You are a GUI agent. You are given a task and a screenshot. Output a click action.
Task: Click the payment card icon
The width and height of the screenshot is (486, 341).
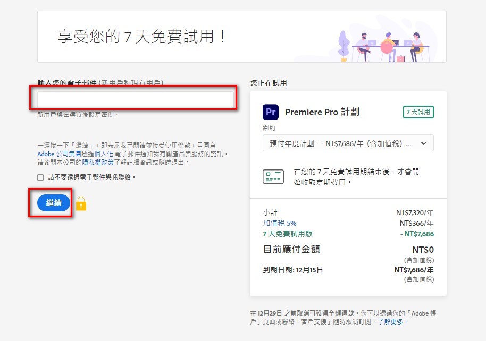pyautogui.click(x=273, y=177)
